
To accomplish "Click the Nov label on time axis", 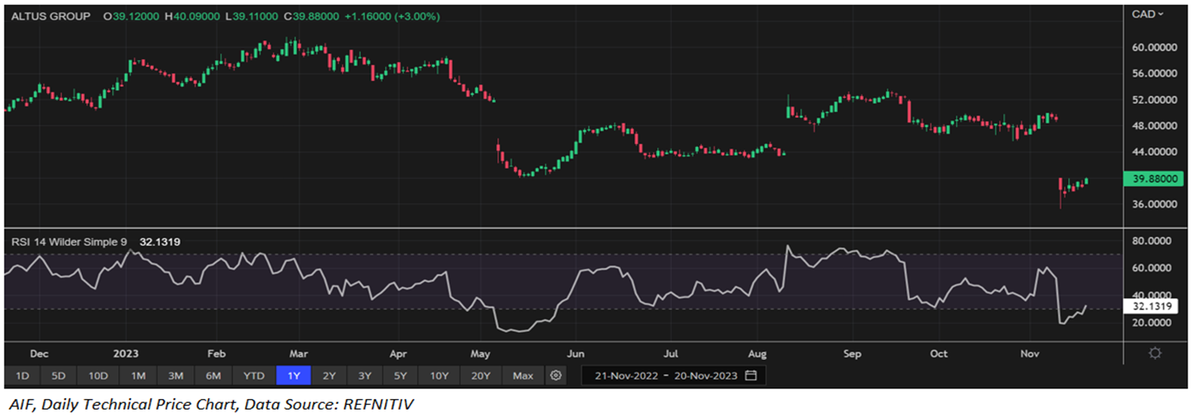I will pyautogui.click(x=1030, y=354).
